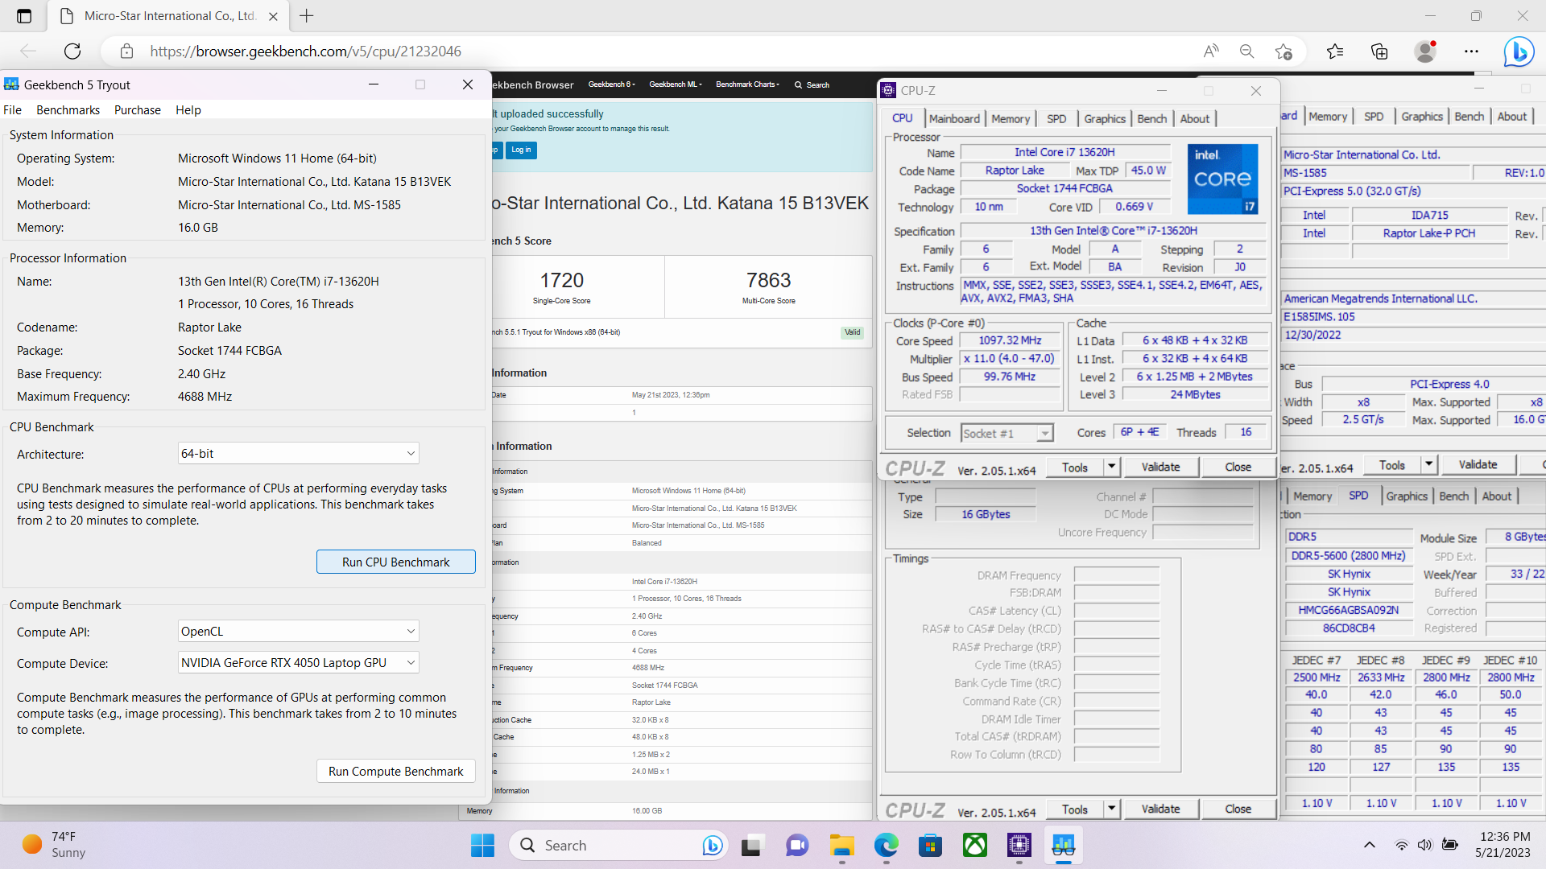Open the Chat app on taskbar
This screenshot has height=869, width=1546.
click(797, 846)
